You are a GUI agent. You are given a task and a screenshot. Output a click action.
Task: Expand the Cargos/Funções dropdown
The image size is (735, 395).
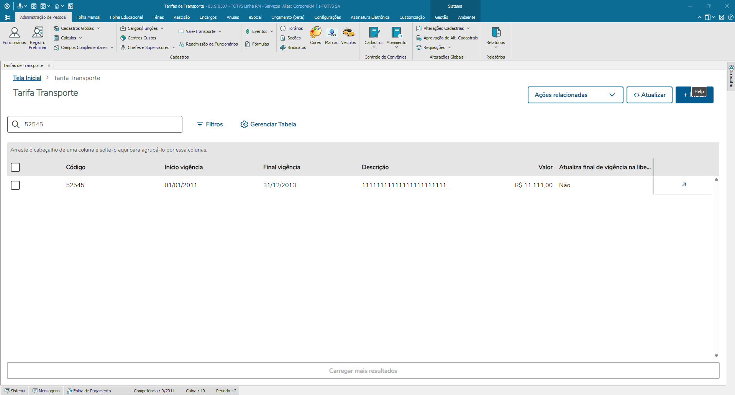tap(142, 28)
